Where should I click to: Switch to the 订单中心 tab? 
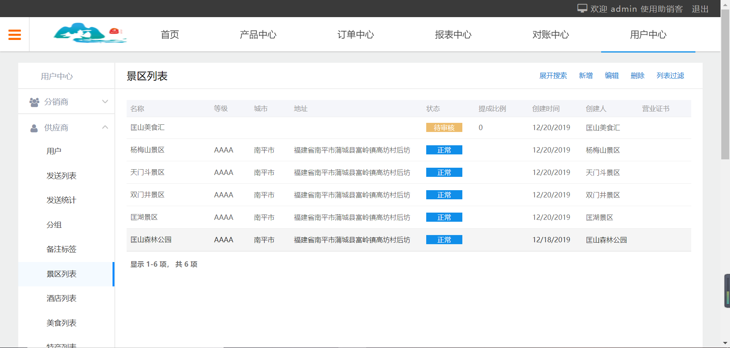(x=355, y=35)
